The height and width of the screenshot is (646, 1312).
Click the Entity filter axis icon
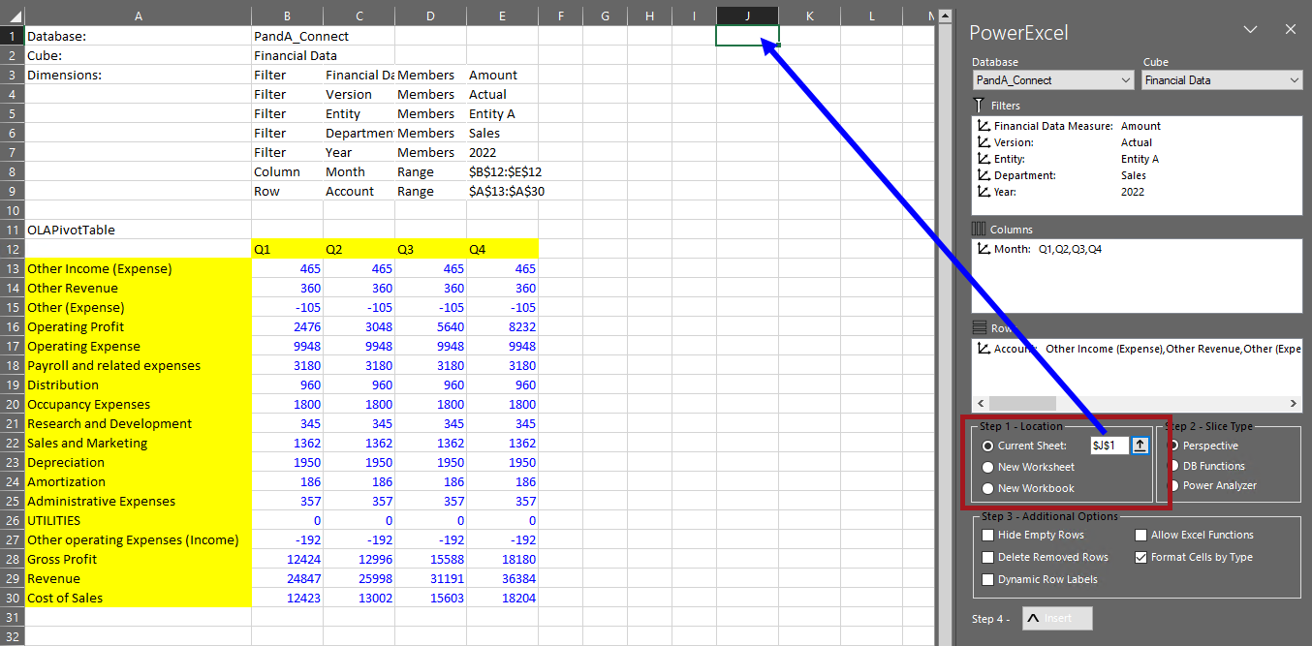pos(984,159)
